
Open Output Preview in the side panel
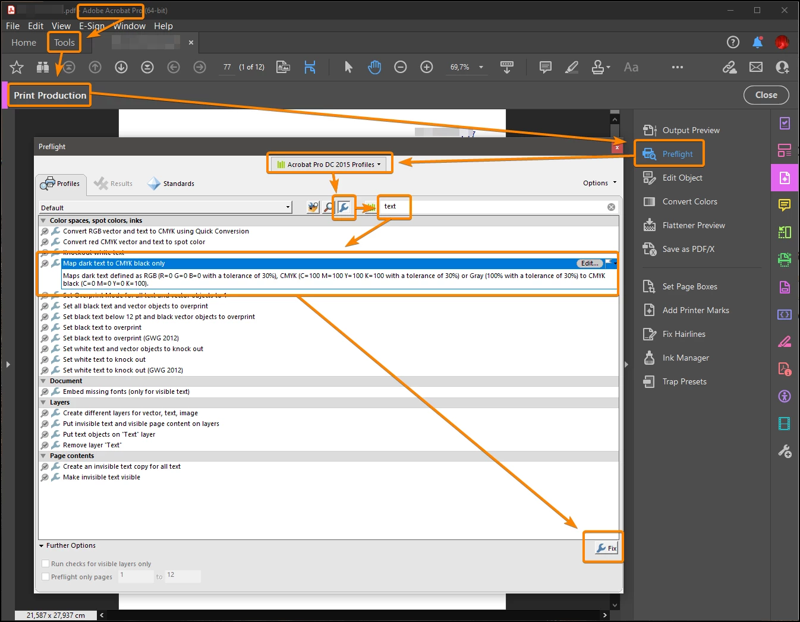point(681,130)
